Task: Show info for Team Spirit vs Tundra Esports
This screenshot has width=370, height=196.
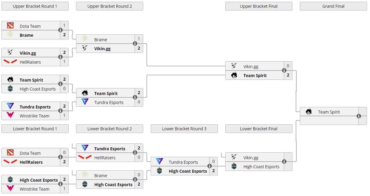Action: 135,97
